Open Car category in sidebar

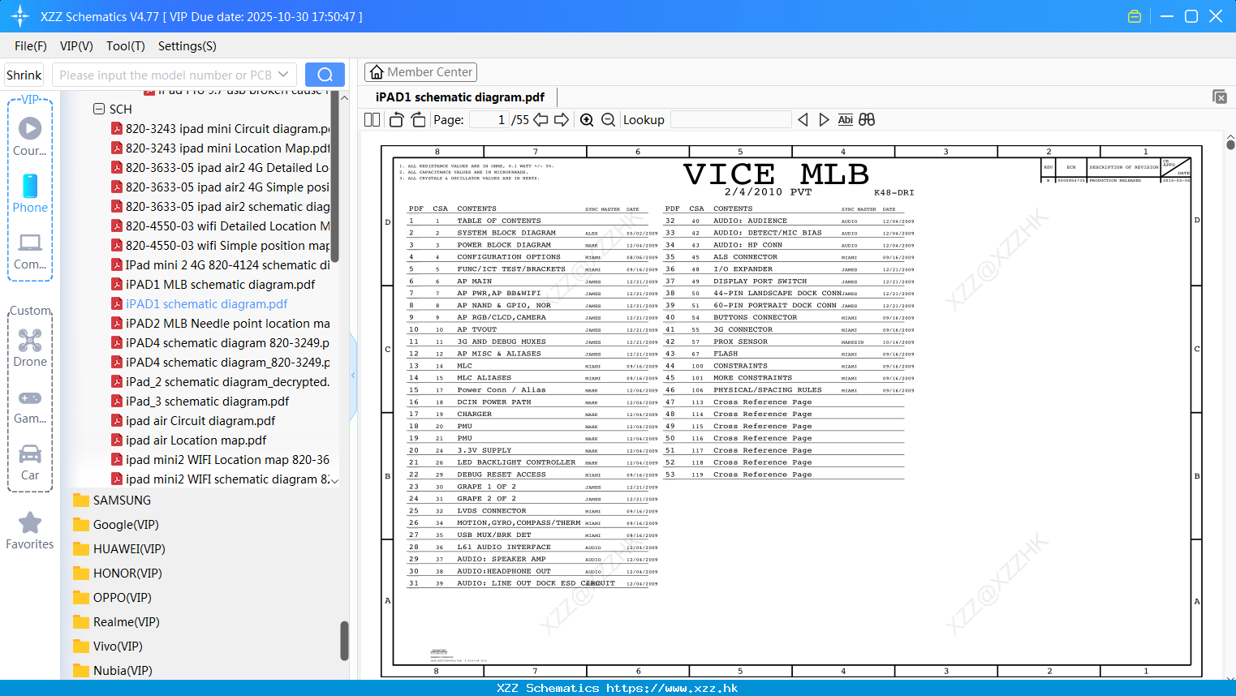coord(30,462)
